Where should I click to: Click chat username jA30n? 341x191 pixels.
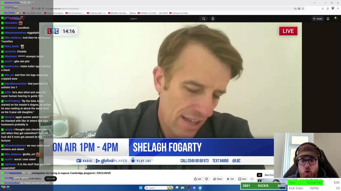8,92
